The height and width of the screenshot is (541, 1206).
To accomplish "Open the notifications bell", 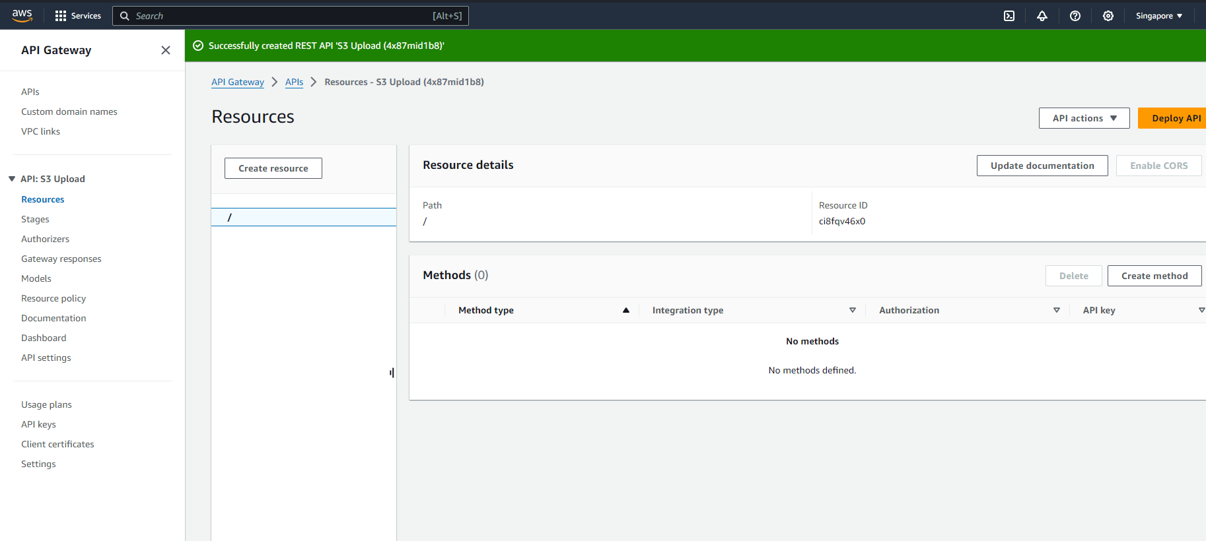I will pyautogui.click(x=1042, y=16).
